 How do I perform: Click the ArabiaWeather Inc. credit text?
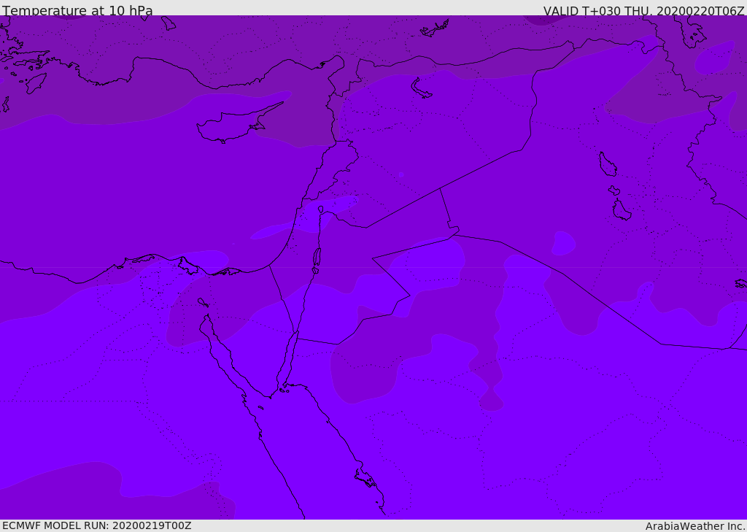tap(695, 526)
